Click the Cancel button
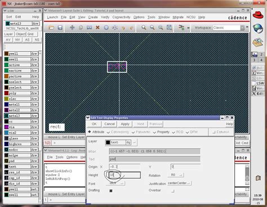The height and width of the screenshot is (207, 267). click(109, 124)
